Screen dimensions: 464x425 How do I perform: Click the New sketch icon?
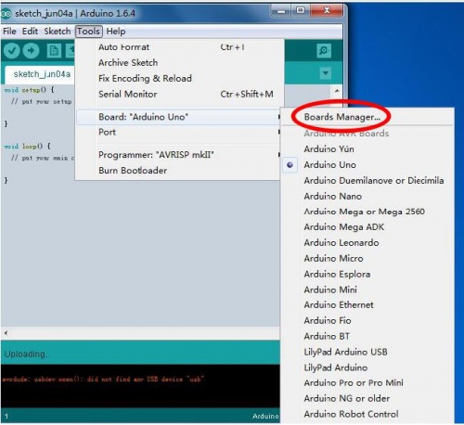pyautogui.click(x=54, y=51)
